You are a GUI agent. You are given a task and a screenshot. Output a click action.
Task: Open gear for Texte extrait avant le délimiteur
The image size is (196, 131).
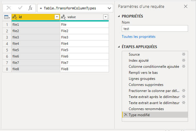click(x=183, y=103)
